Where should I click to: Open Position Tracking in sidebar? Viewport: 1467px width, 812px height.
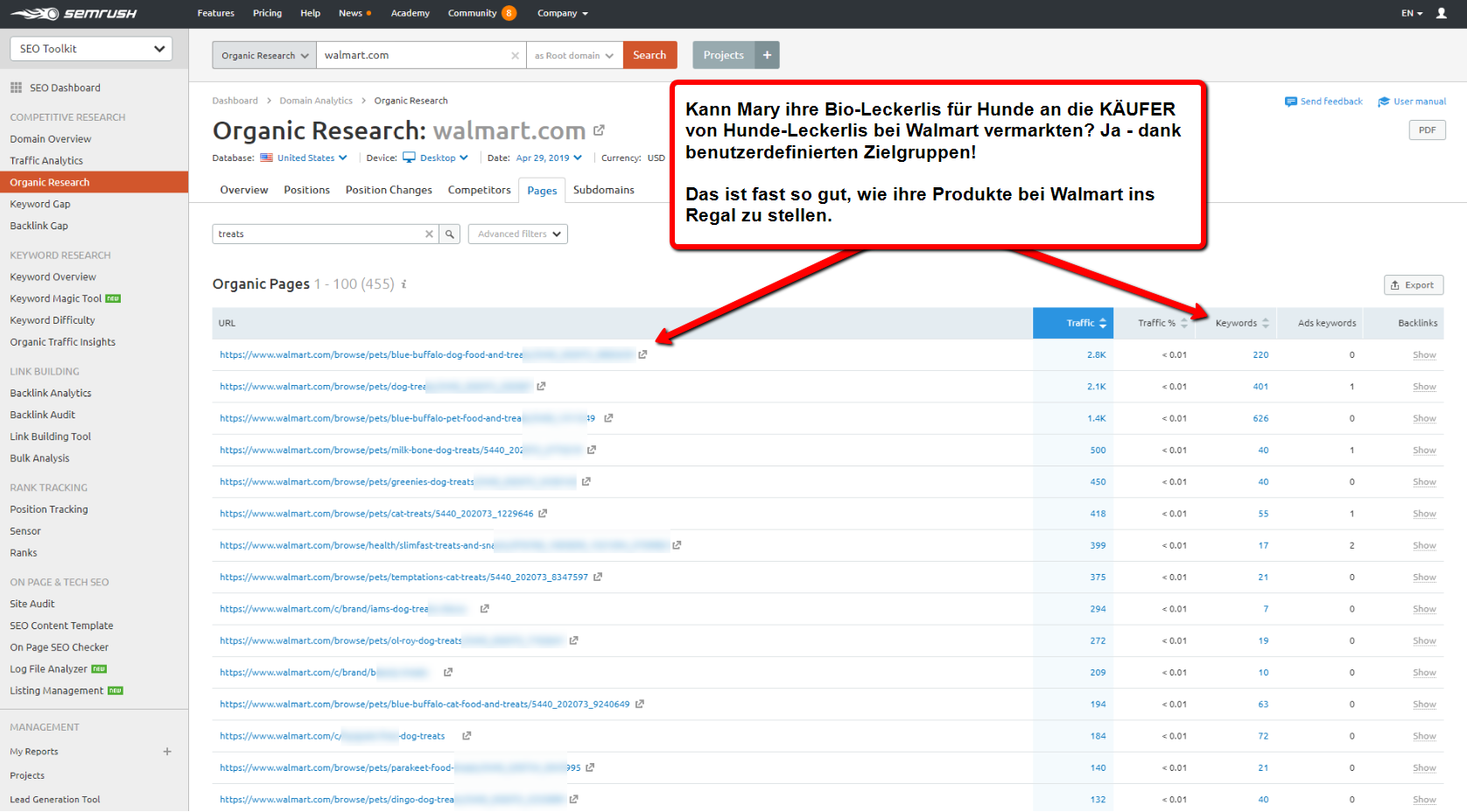click(x=49, y=509)
